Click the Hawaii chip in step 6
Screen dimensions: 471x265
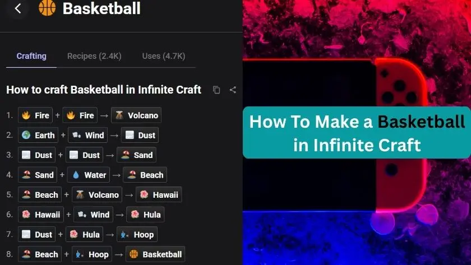(x=41, y=214)
